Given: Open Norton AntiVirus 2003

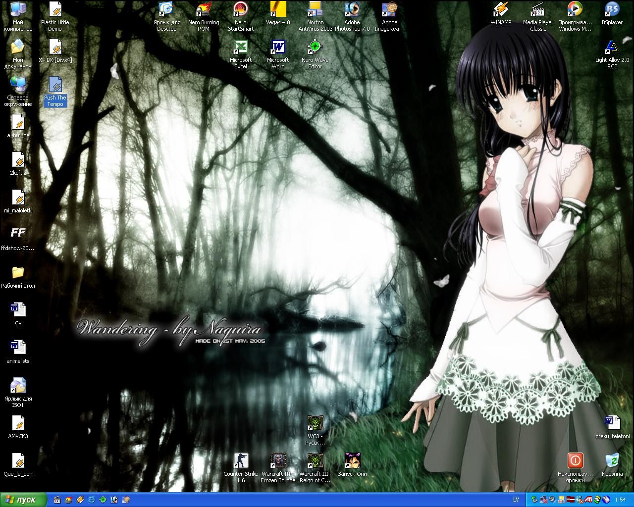Looking at the screenshot, I should coord(315,17).
